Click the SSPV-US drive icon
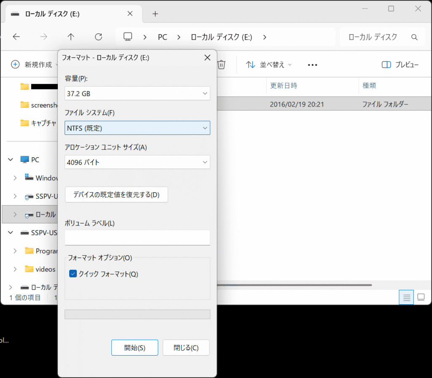This screenshot has height=378, width=432. pyautogui.click(x=24, y=233)
